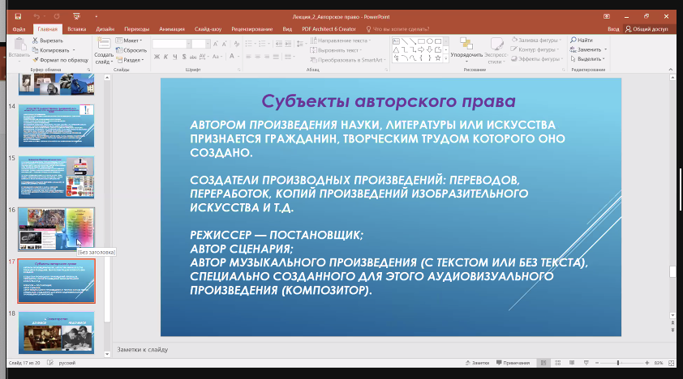Switch to Reading view in status bar
Image resolution: width=683 pixels, height=379 pixels.
pyautogui.click(x=572, y=363)
